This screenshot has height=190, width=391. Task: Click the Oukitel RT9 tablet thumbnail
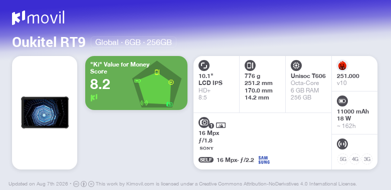click(45, 112)
